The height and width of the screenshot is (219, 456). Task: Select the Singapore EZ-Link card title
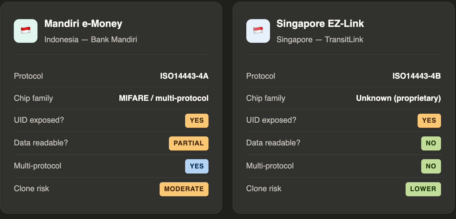pos(320,24)
